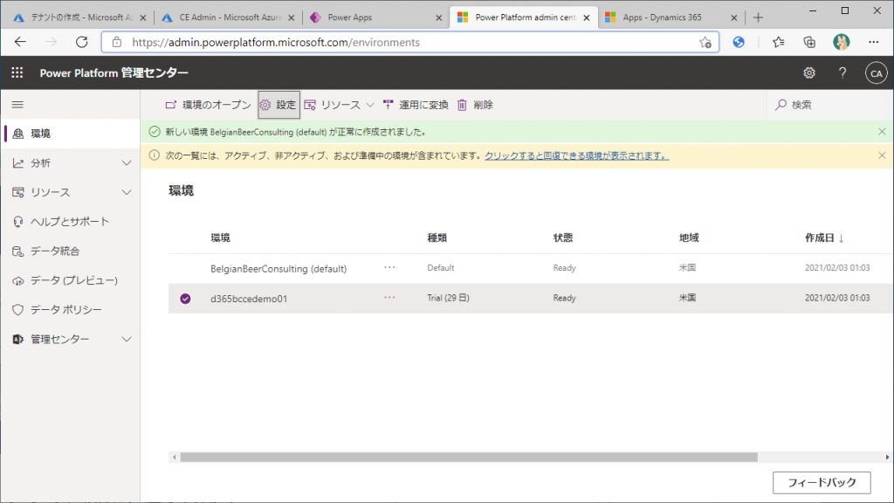
Task: Open a new browser tab
Action: pos(758,17)
